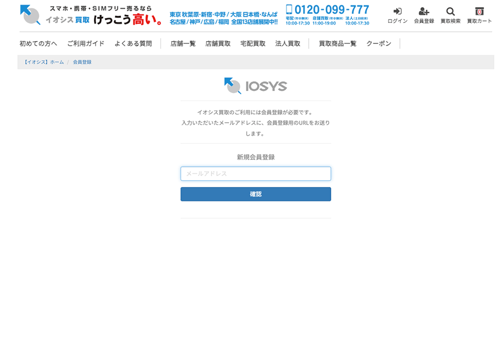The image size is (501, 352).
Task: Follow the 【イオシス】ホーム breadcrumb link
Action: point(44,62)
